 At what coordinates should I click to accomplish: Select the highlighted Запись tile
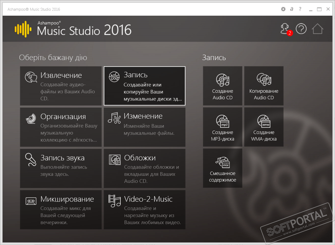pyautogui.click(x=144, y=86)
